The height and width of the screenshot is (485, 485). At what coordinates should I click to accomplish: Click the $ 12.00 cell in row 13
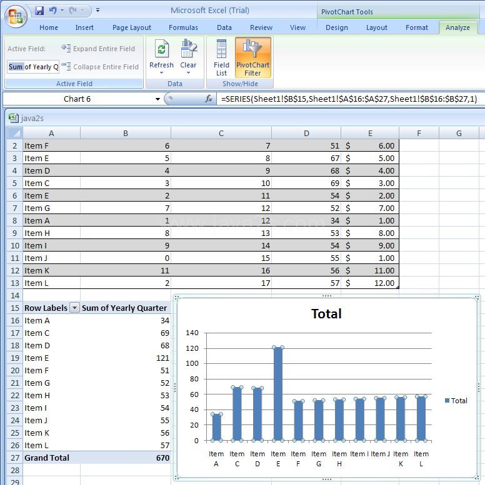[x=370, y=283]
